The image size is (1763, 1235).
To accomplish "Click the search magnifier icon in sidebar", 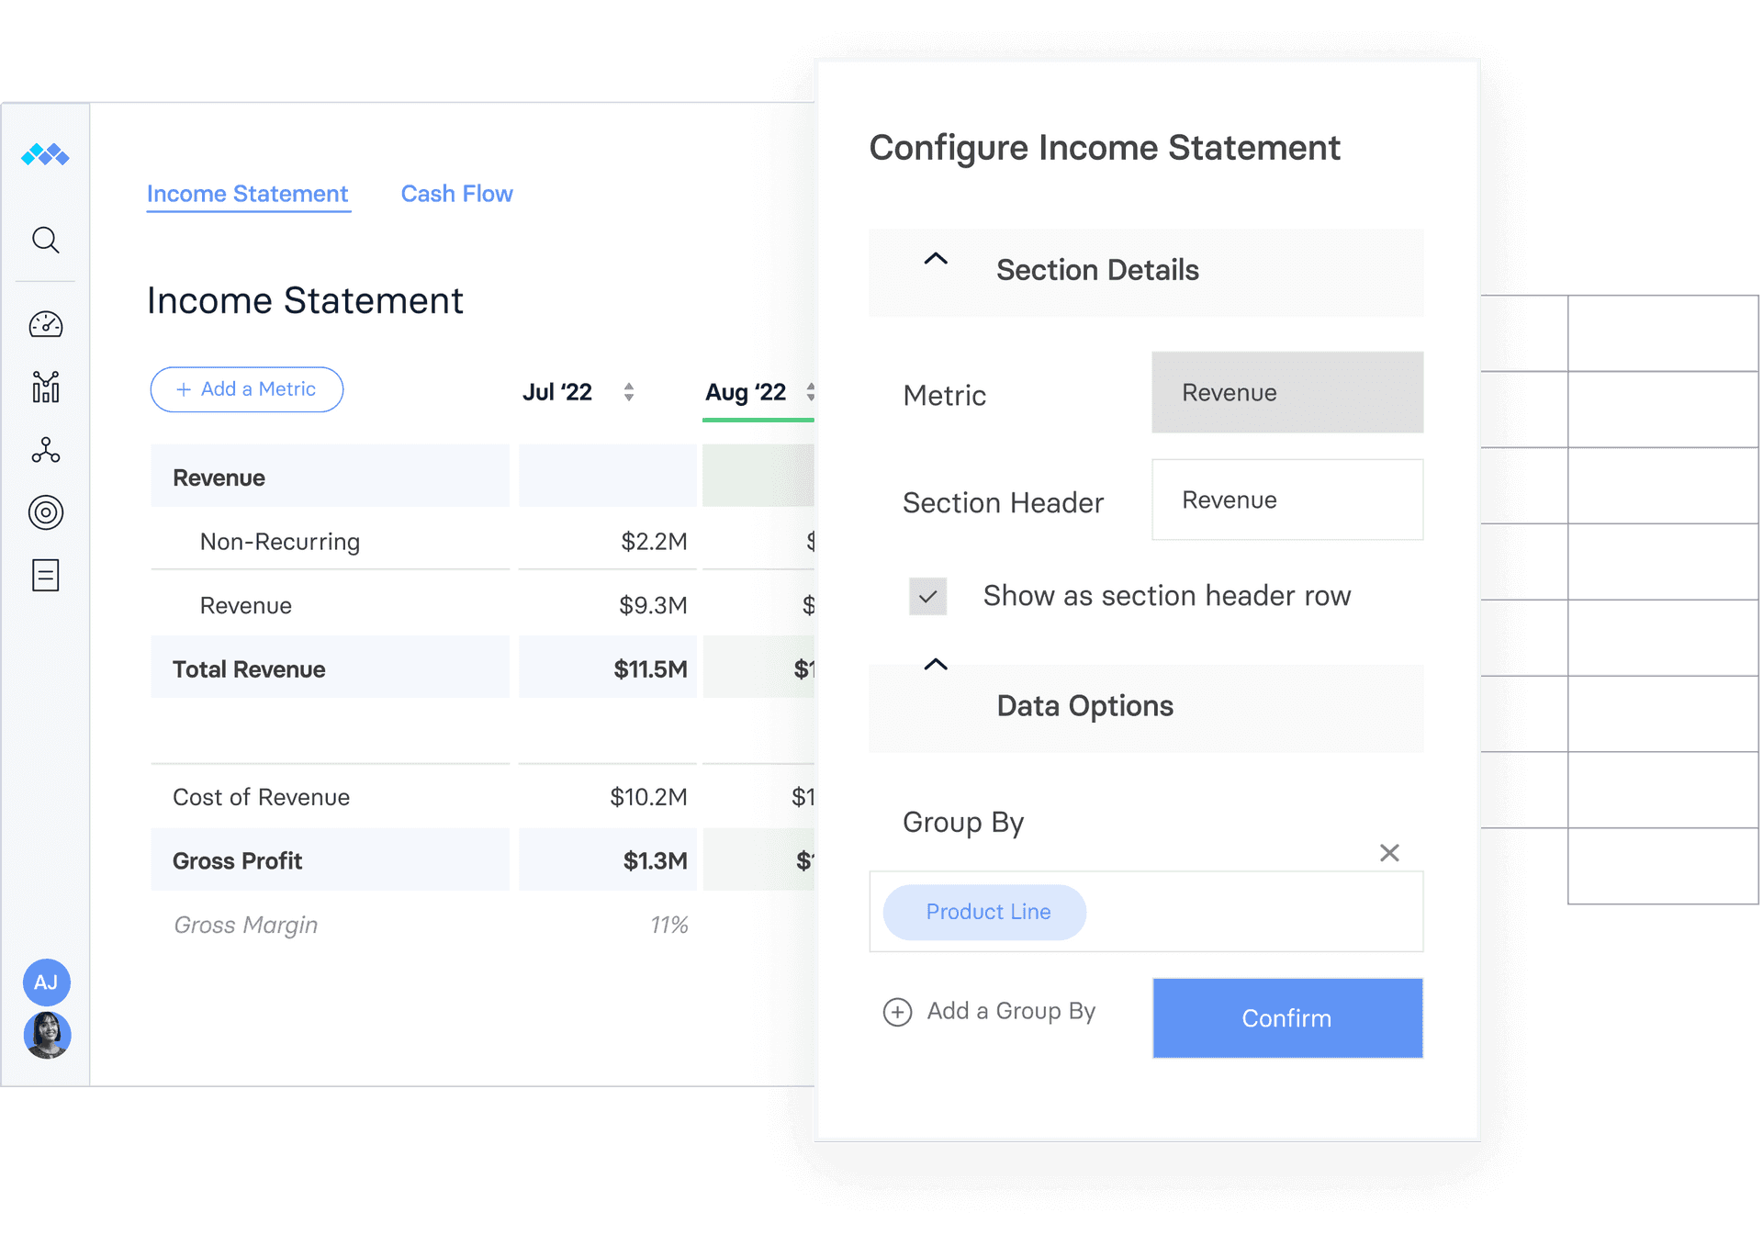I will (x=45, y=241).
